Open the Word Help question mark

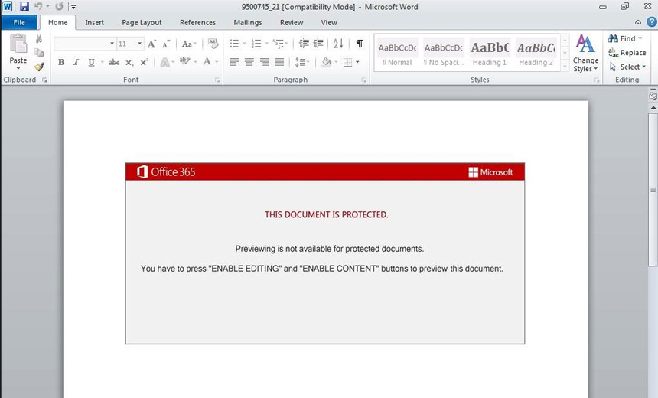click(652, 22)
